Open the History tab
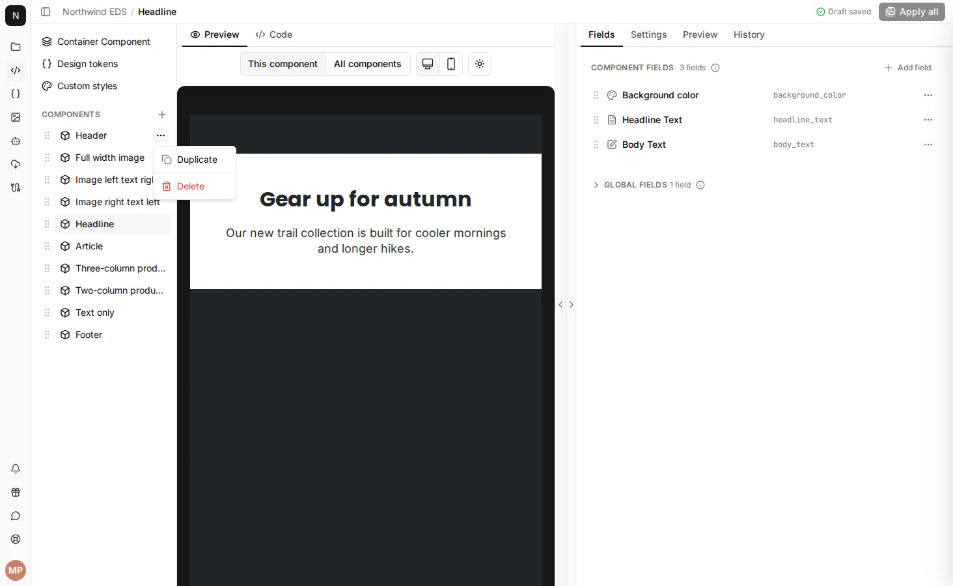953x586 pixels. [x=749, y=35]
